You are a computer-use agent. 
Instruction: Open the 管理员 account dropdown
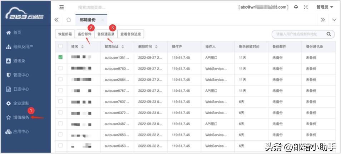(325, 7)
